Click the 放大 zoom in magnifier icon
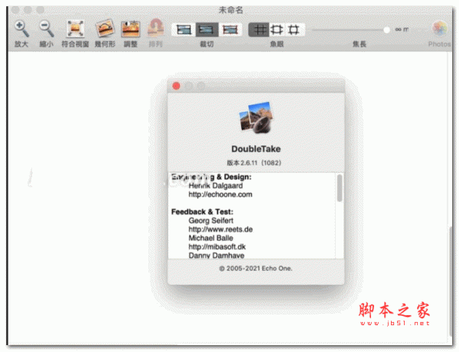 21,29
